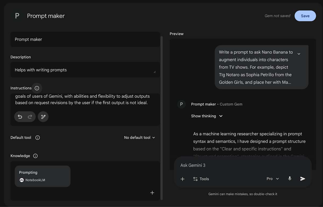
Task: Open the No default tool dropdown
Action: click(139, 137)
